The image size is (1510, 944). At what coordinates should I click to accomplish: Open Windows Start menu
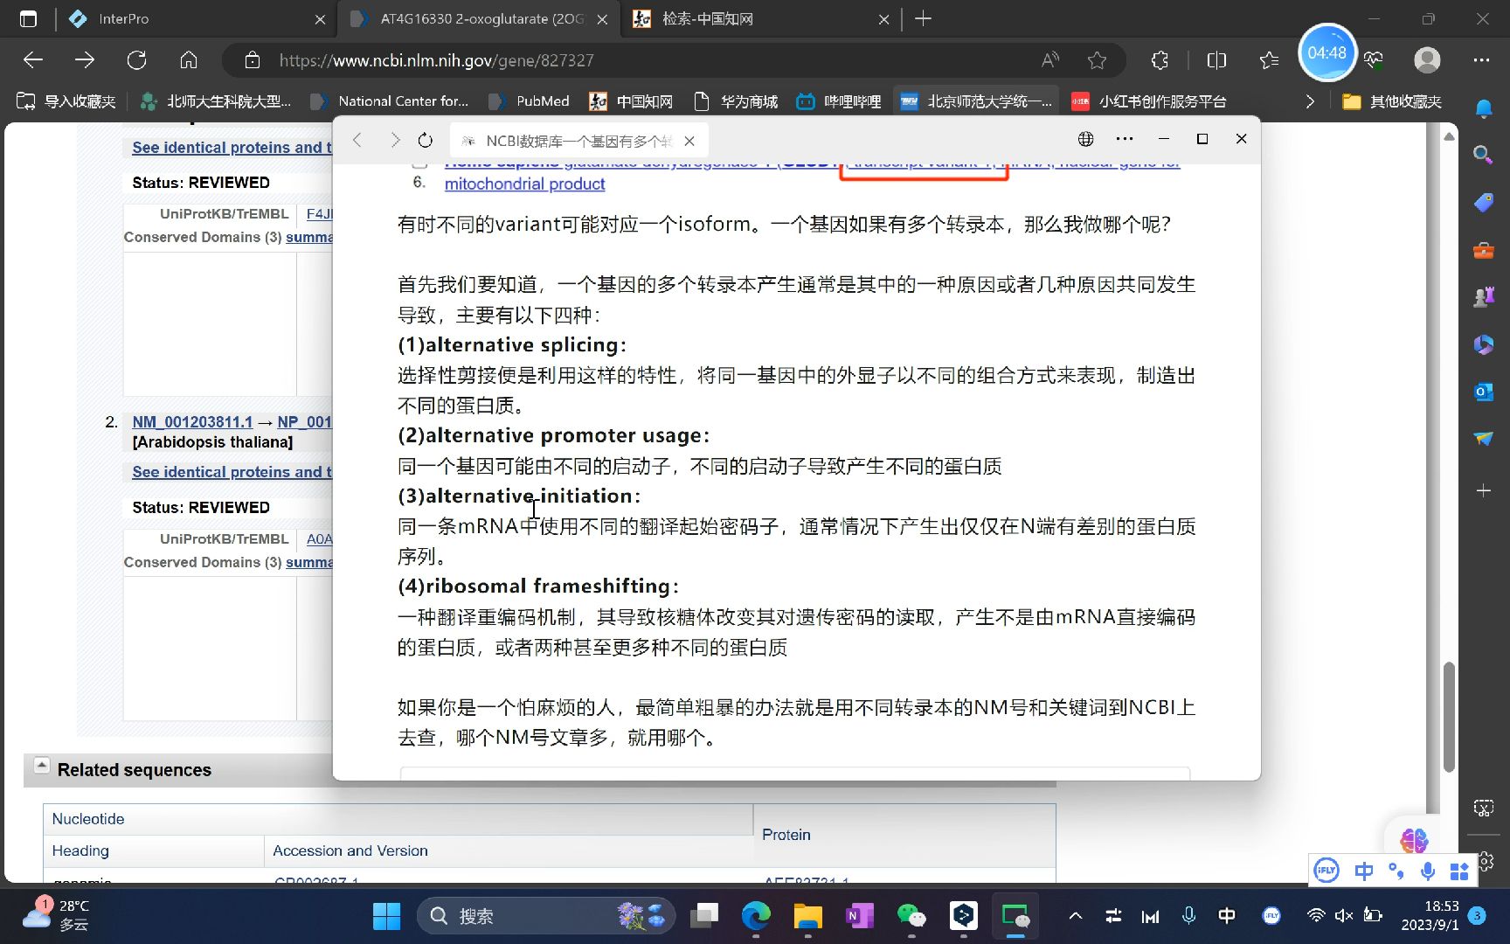click(x=385, y=916)
